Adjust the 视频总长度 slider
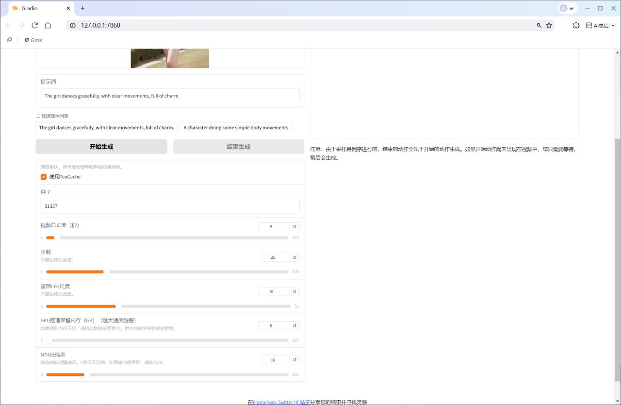621x405 pixels. 167,238
